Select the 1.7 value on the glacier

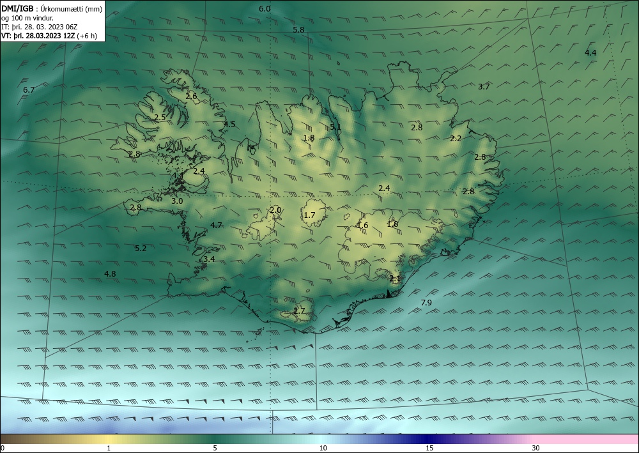coord(310,215)
